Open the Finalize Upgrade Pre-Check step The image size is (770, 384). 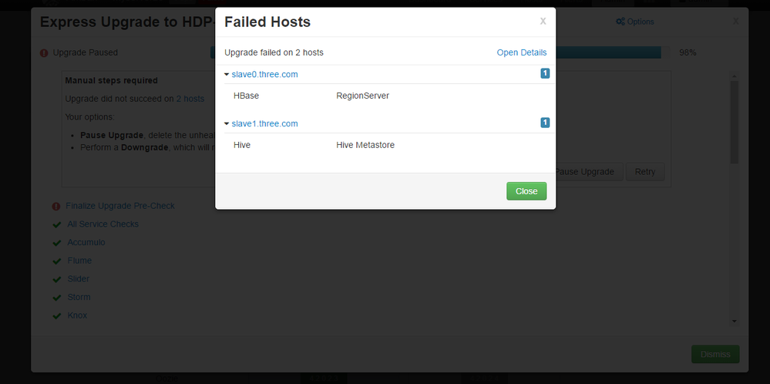point(120,206)
